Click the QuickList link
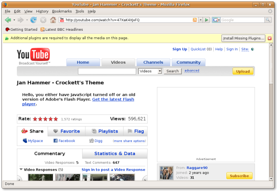 (198, 49)
